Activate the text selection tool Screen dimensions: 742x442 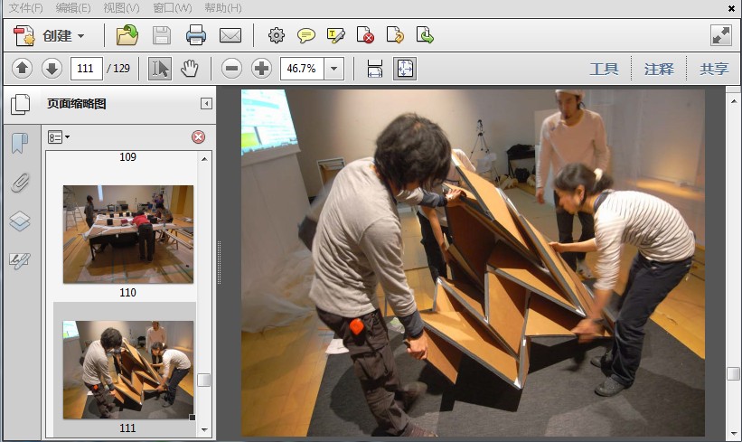160,69
